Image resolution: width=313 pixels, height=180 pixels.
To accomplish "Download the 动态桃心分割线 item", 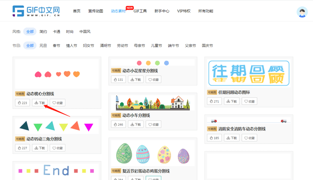I will coord(40,103).
